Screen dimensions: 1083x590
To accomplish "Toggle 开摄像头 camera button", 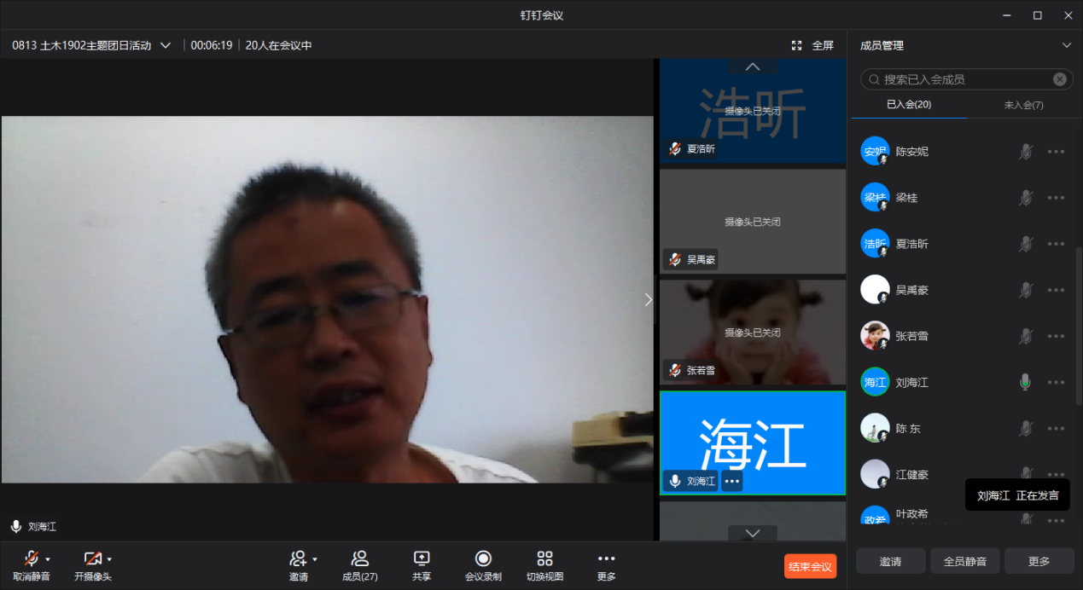I will pos(91,558).
